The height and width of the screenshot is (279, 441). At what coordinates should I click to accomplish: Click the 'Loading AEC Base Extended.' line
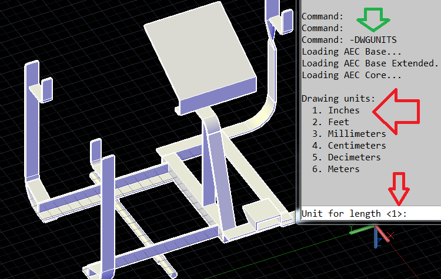[x=370, y=63]
